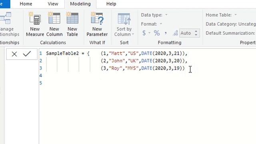Click DATE(2020,3,21) in the first line

pyautogui.click(x=162, y=53)
